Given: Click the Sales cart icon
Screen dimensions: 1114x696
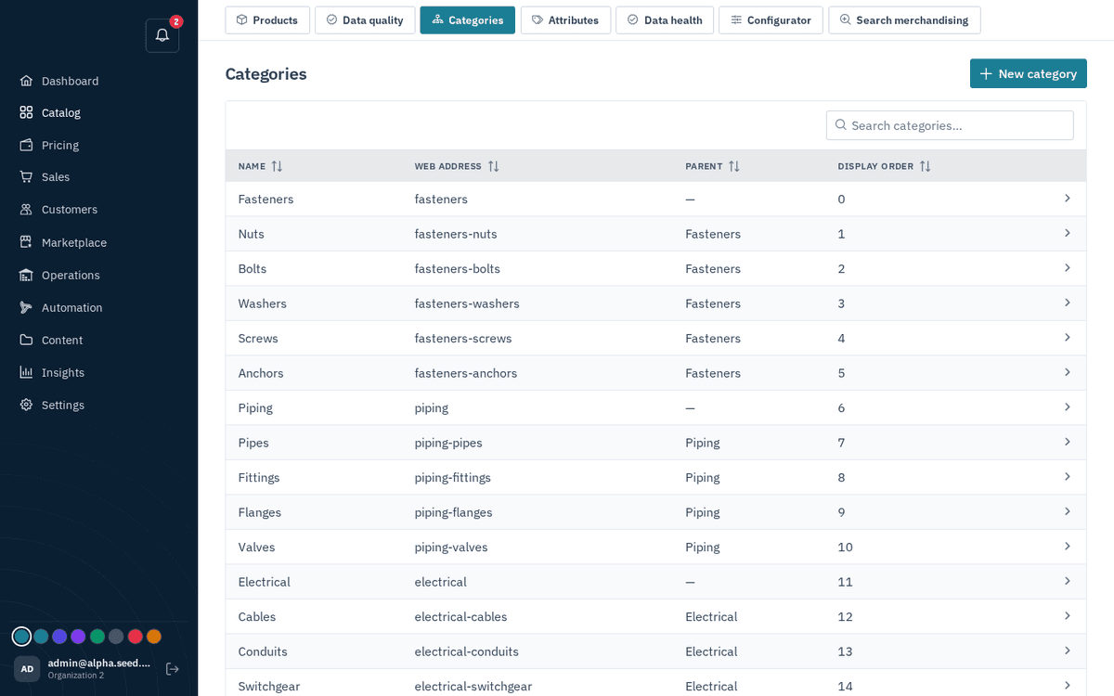Looking at the screenshot, I should click(26, 176).
